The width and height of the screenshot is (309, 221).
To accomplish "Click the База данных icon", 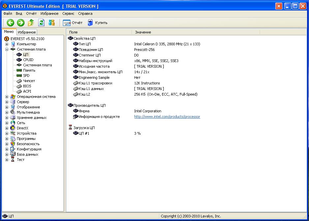I will (13, 154).
